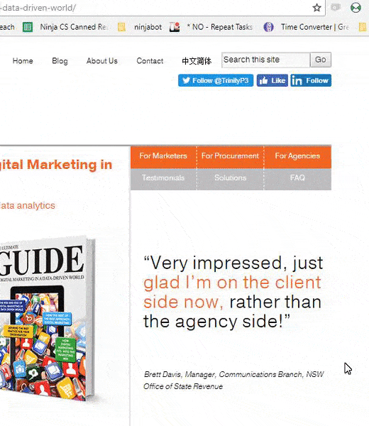Open the For Marketers tab

pyautogui.click(x=163, y=156)
